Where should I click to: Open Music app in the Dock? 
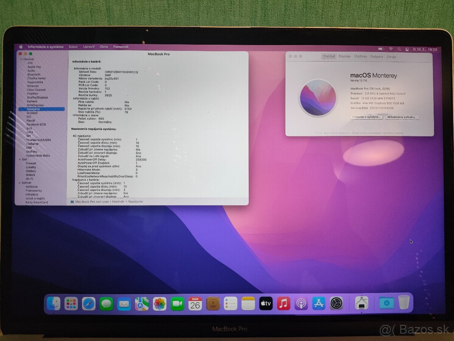coord(283,303)
